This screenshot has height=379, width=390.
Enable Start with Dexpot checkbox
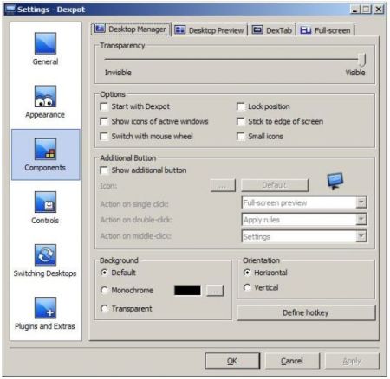click(x=104, y=106)
